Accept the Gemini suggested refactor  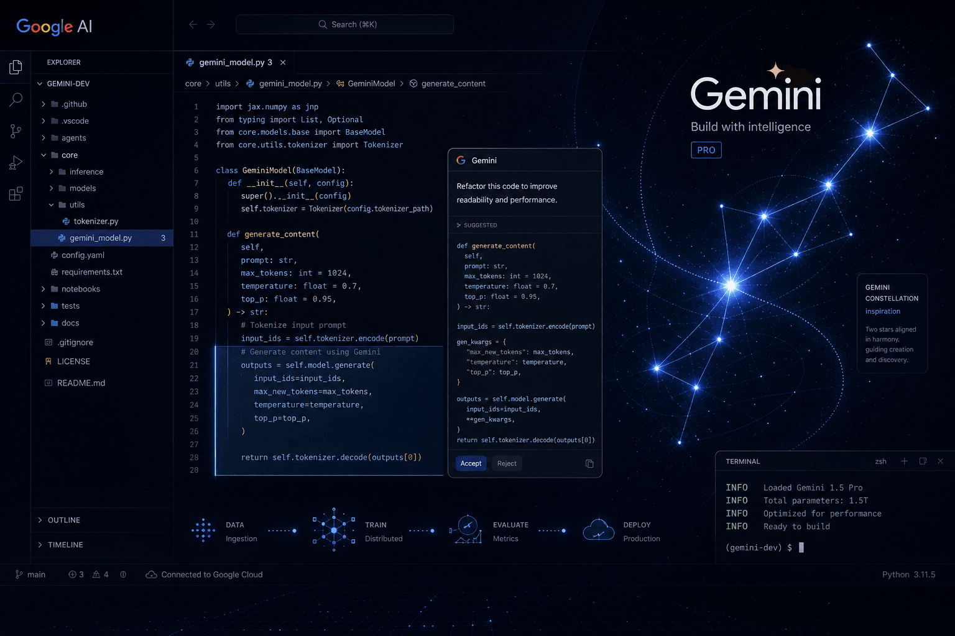pos(471,463)
